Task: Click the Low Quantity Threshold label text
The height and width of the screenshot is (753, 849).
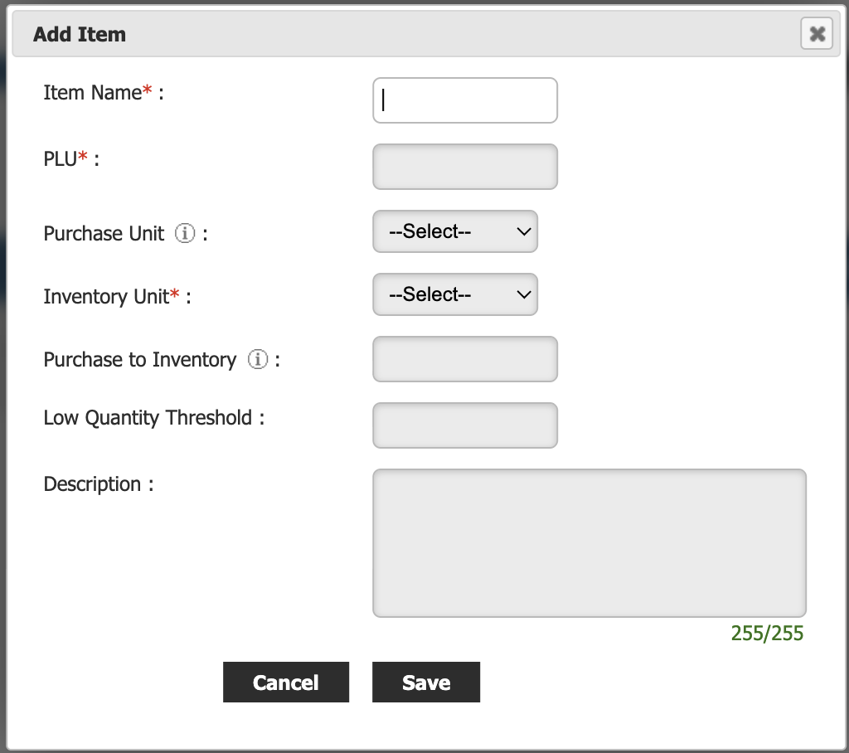Action: [x=148, y=418]
